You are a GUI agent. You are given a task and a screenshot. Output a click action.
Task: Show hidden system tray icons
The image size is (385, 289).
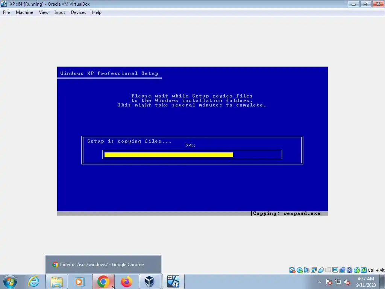pos(320,282)
